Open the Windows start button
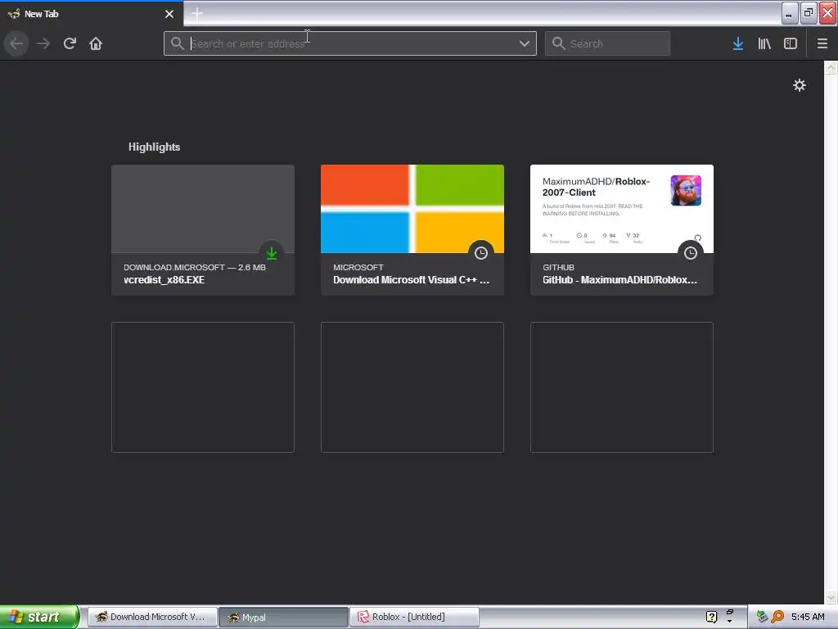Image resolution: width=838 pixels, height=629 pixels. pos(39,617)
